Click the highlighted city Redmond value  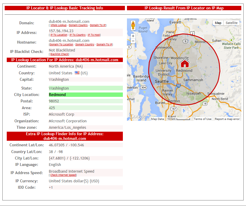tap(57, 95)
